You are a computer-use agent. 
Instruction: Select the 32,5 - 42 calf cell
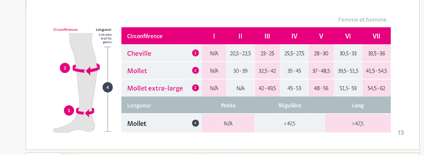pos(268,71)
